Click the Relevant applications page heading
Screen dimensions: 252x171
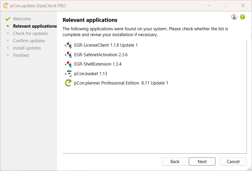click(x=90, y=20)
